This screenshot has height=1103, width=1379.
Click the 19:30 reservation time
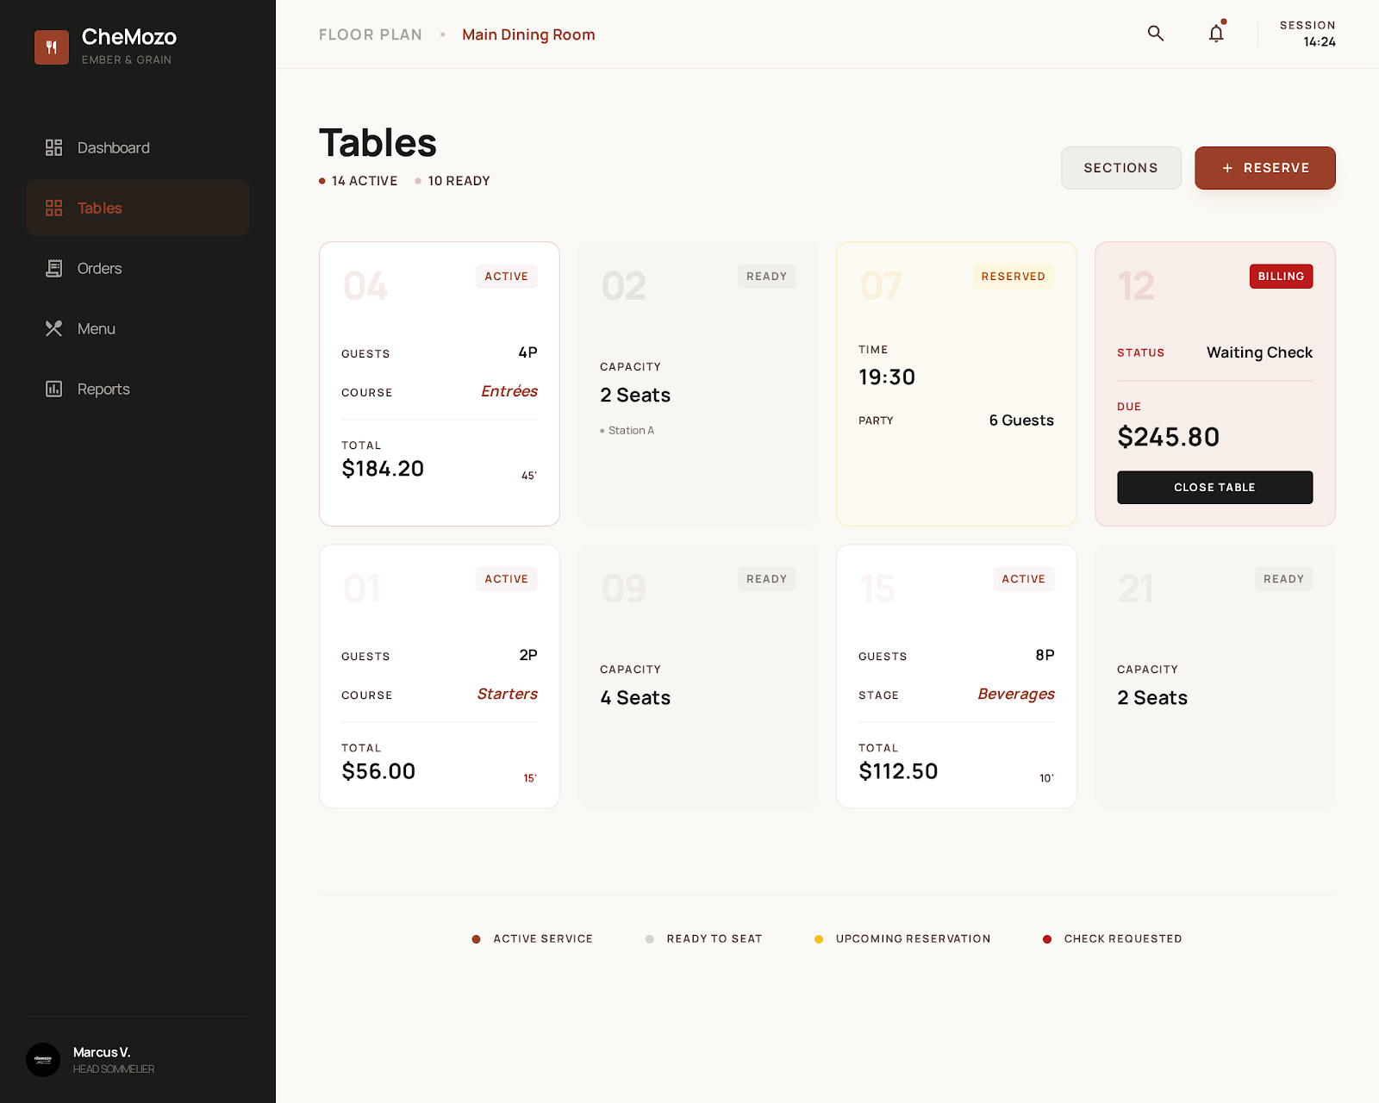pos(887,377)
